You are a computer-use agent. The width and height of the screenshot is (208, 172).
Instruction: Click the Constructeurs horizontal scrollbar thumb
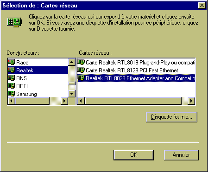point(32,101)
